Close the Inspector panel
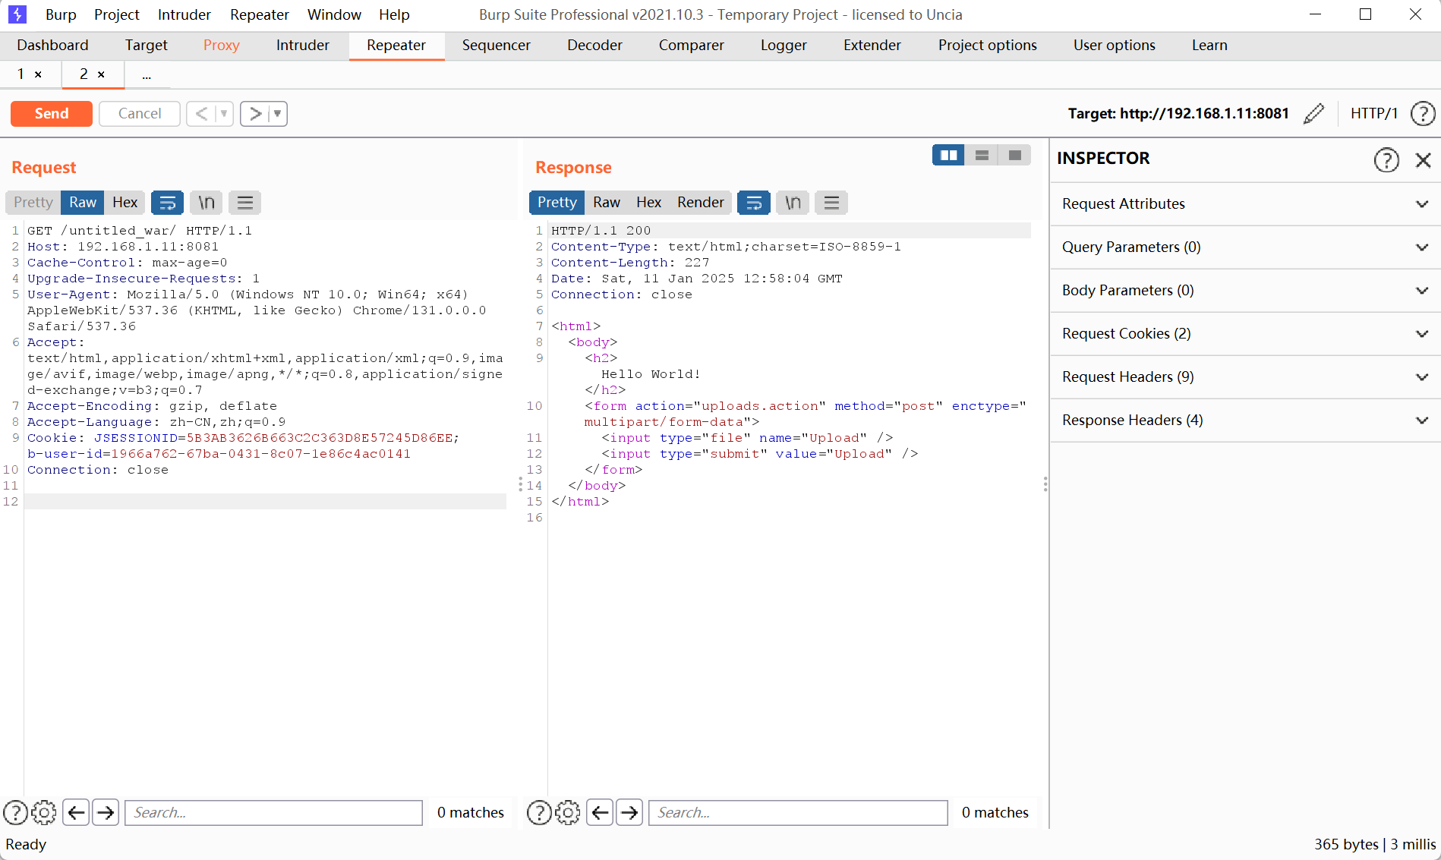The height and width of the screenshot is (860, 1441). click(1423, 159)
